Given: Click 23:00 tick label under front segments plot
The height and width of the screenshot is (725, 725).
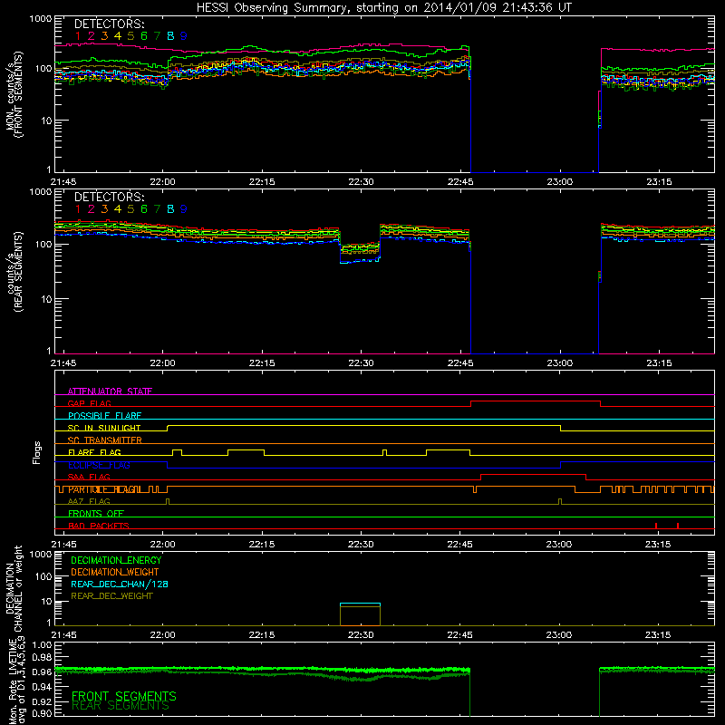Looking at the screenshot, I should tap(559, 182).
